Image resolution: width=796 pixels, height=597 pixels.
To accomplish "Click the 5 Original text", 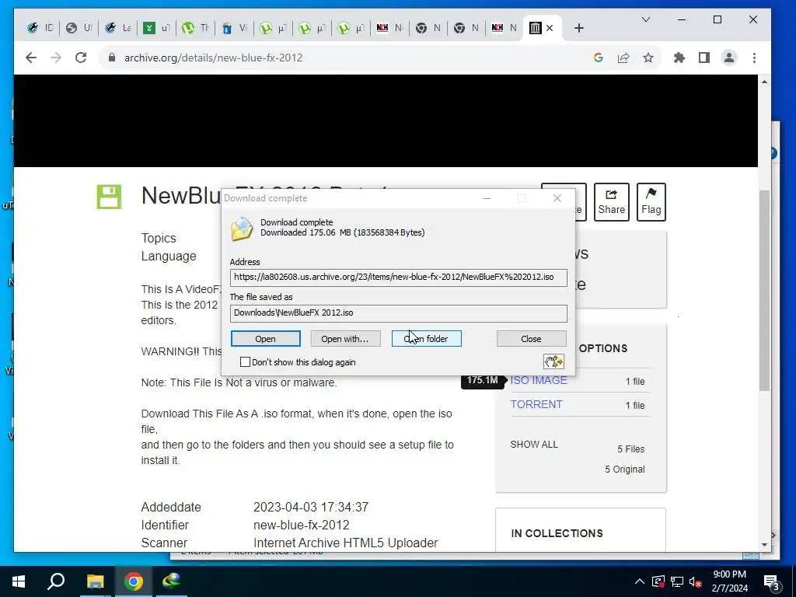I will [625, 469].
